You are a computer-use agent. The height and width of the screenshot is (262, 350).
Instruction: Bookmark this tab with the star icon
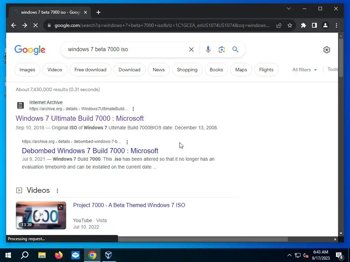tap(290, 25)
